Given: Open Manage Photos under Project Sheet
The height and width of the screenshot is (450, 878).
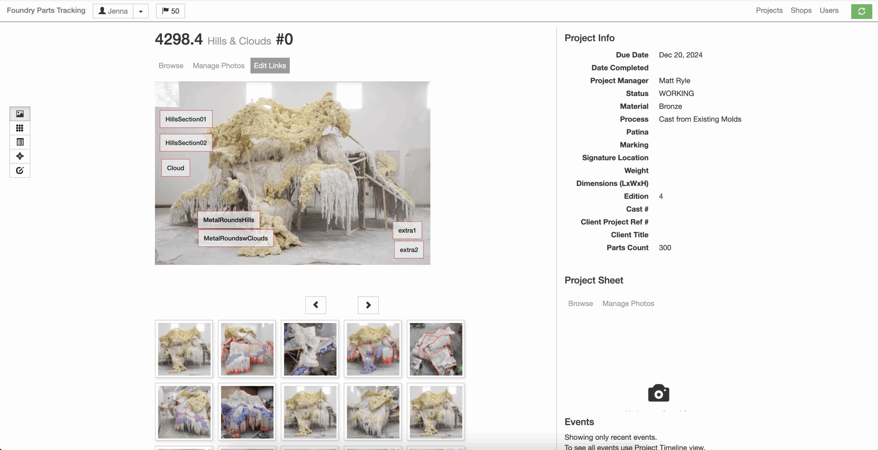Looking at the screenshot, I should (628, 304).
